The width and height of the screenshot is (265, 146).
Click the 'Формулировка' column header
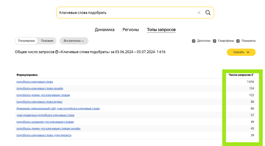(x=27, y=75)
